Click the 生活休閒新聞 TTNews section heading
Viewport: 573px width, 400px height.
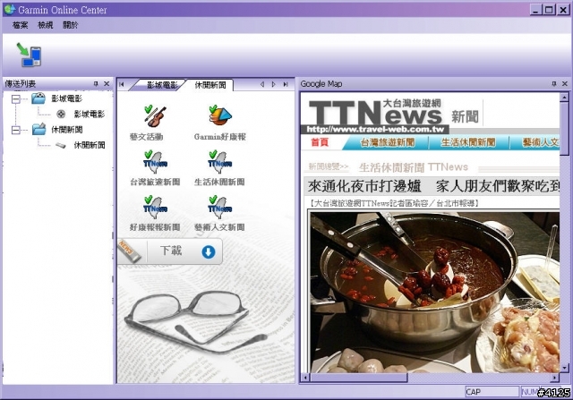[x=414, y=167]
